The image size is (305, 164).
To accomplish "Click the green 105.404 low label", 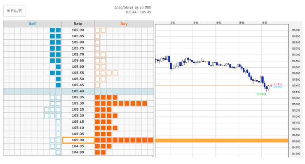I will 261,94.
